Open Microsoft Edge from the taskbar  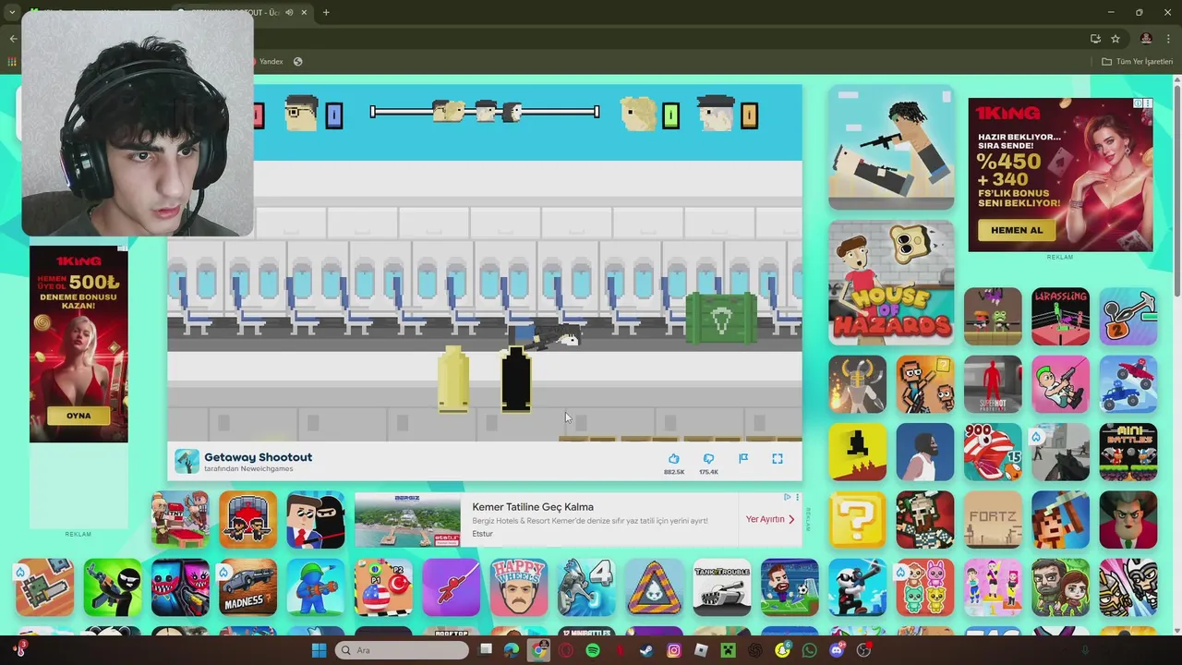click(512, 650)
